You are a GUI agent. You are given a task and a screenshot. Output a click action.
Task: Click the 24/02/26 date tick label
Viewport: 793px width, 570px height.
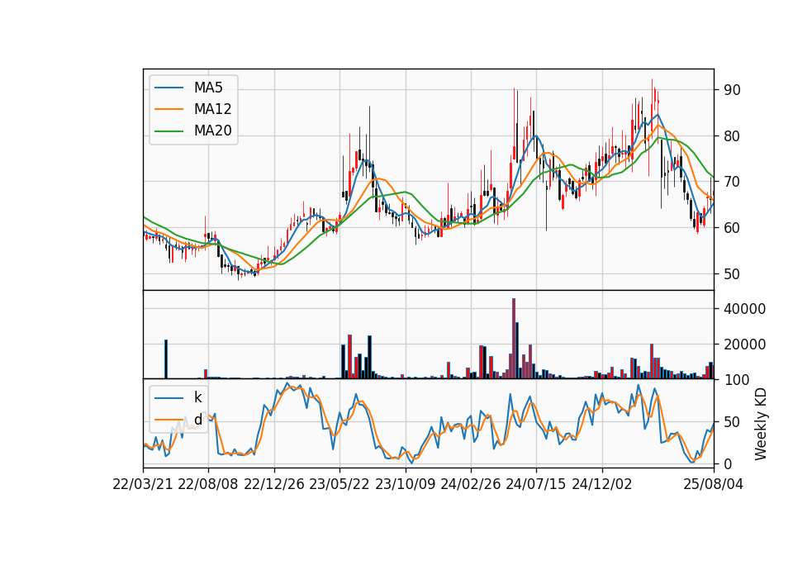point(470,484)
